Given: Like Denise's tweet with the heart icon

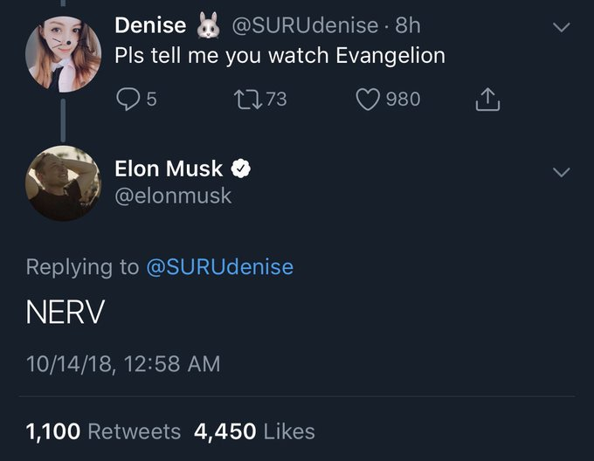Looking at the screenshot, I should [x=368, y=100].
